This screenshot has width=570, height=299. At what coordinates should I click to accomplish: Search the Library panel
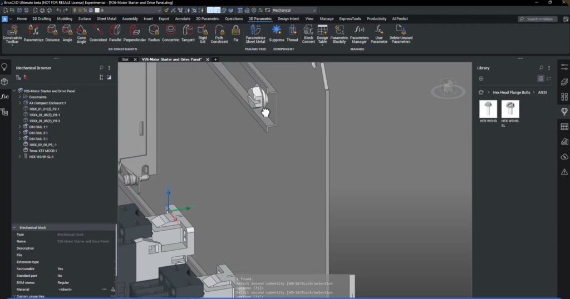click(541, 68)
